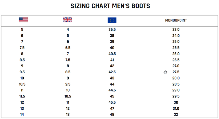The image size is (219, 119).
Task: Select Mondopoint 23.0 value
Action: tap(176, 30)
